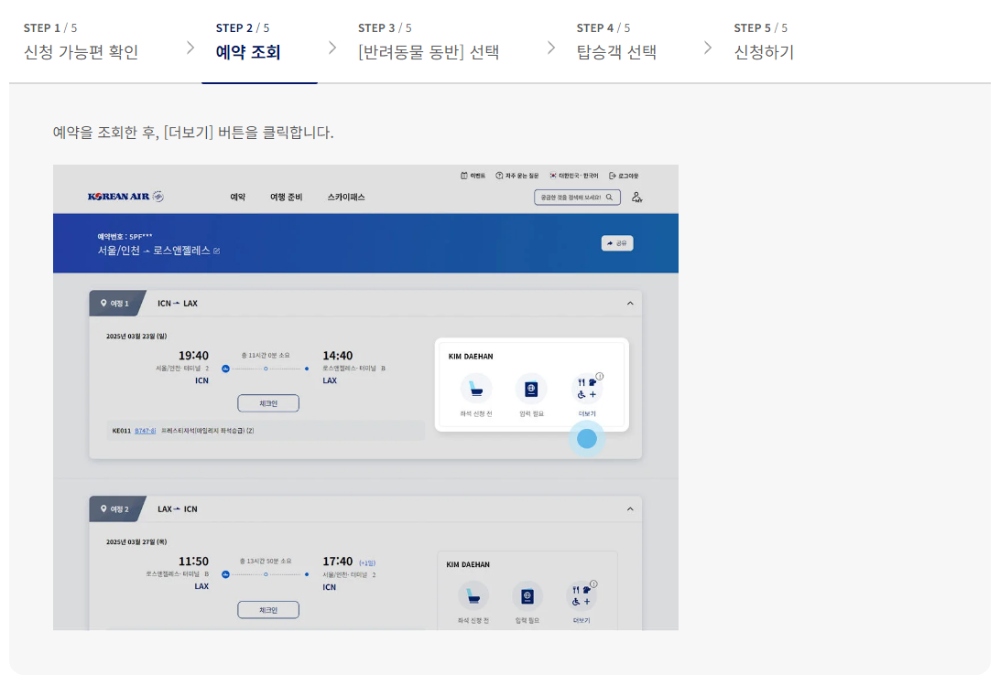Collapse the 여정 1 ICN-LAX section

pos(630,304)
